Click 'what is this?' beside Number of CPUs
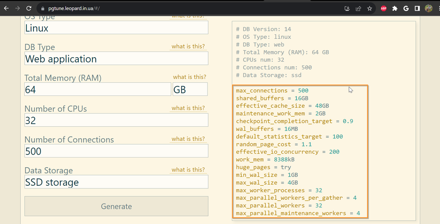The height and width of the screenshot is (224, 440). point(188,108)
